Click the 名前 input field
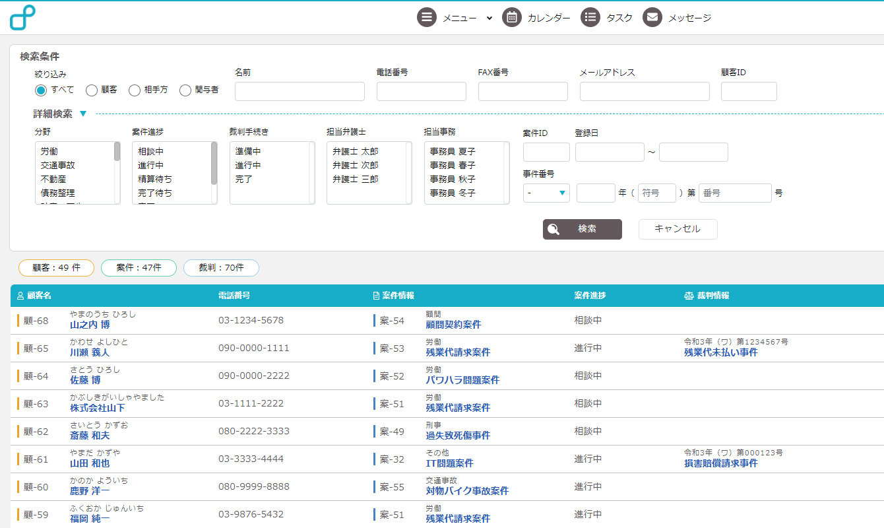 coord(300,91)
